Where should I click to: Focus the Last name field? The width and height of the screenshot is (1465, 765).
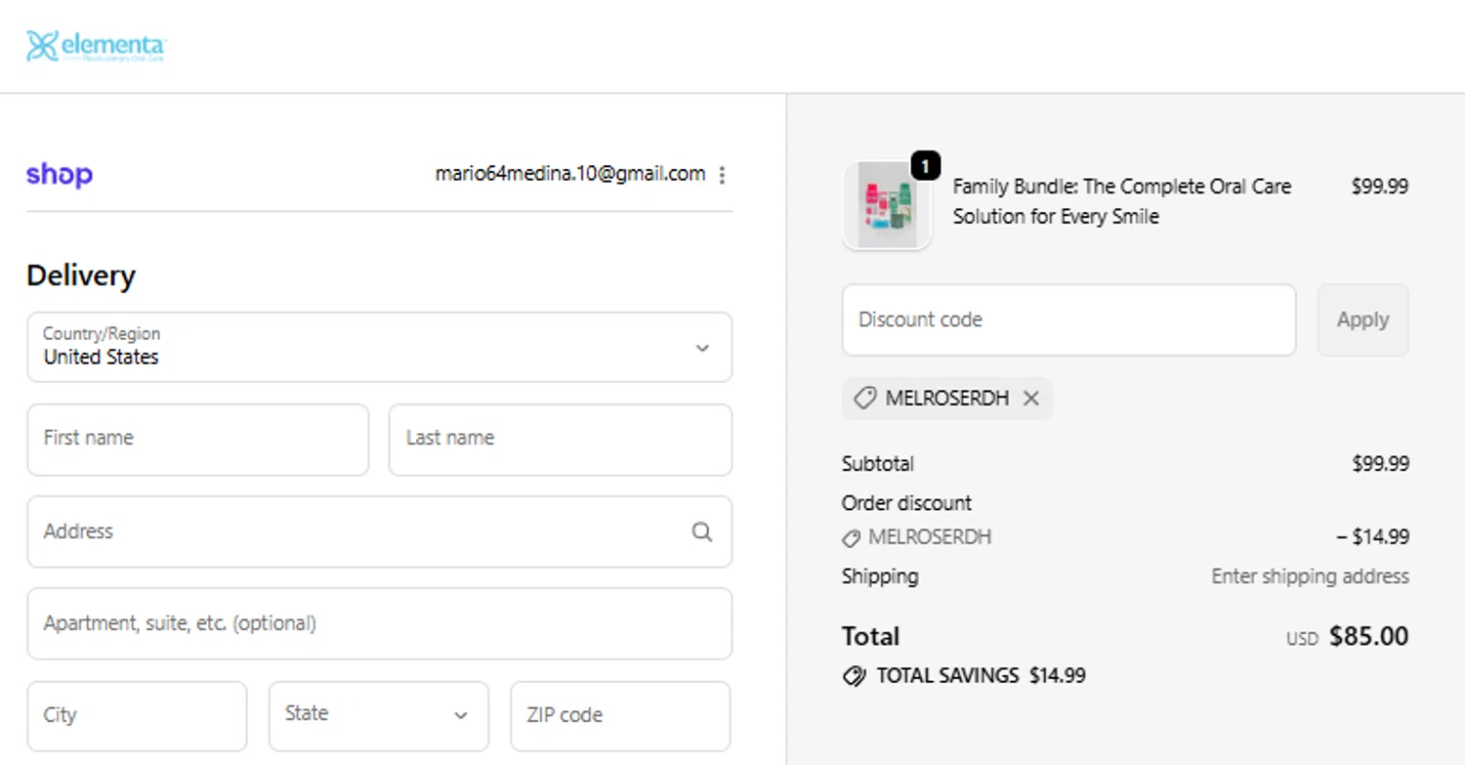tap(560, 440)
